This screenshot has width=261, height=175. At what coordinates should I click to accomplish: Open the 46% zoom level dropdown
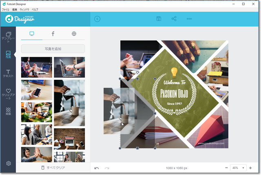(x=238, y=168)
